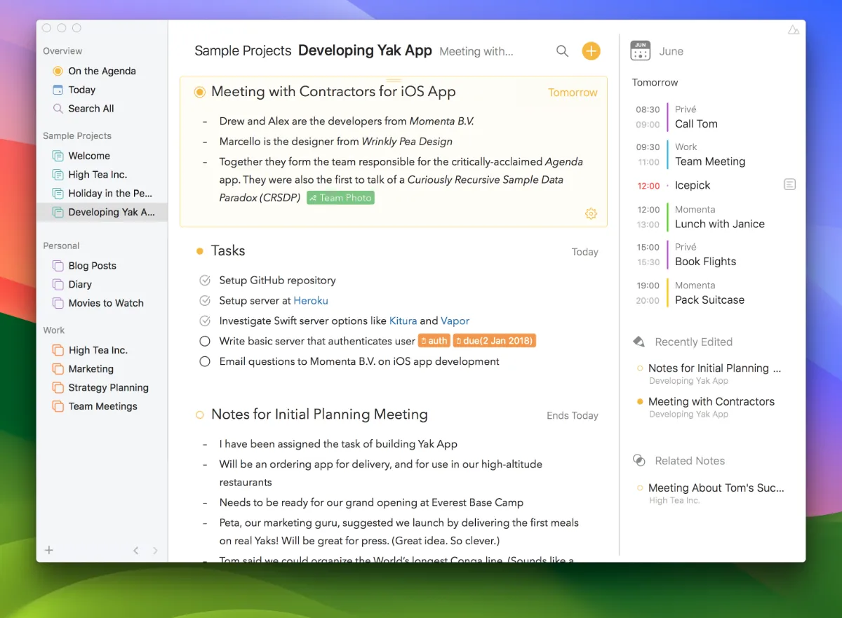Click the triangle icon at top-right corner
842x618 pixels.
click(x=793, y=29)
